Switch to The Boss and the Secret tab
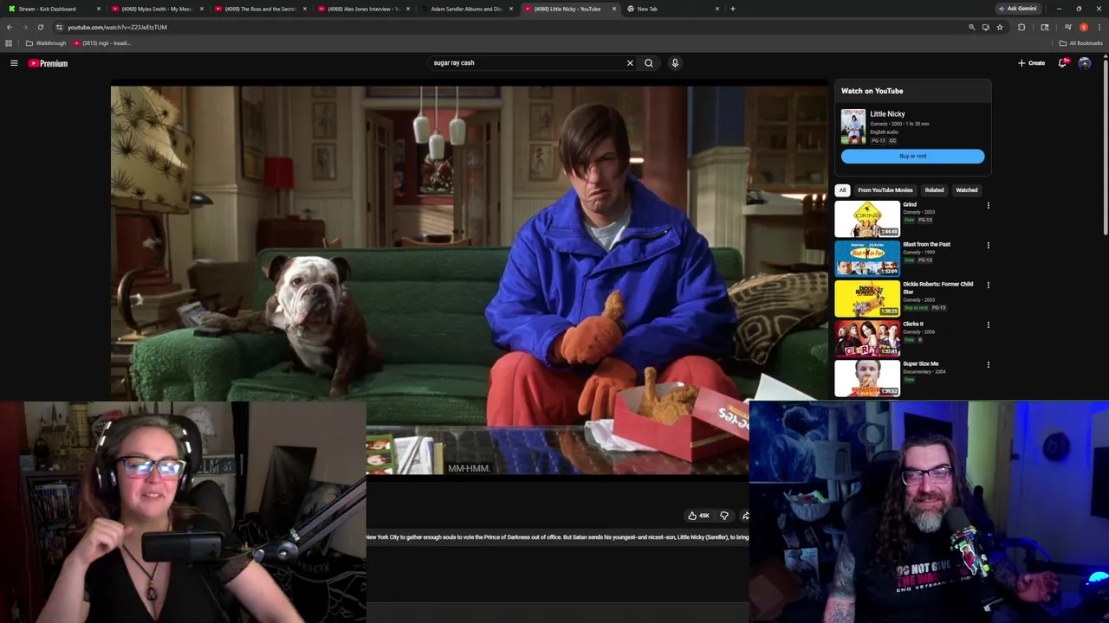1109x623 pixels. pyautogui.click(x=260, y=9)
